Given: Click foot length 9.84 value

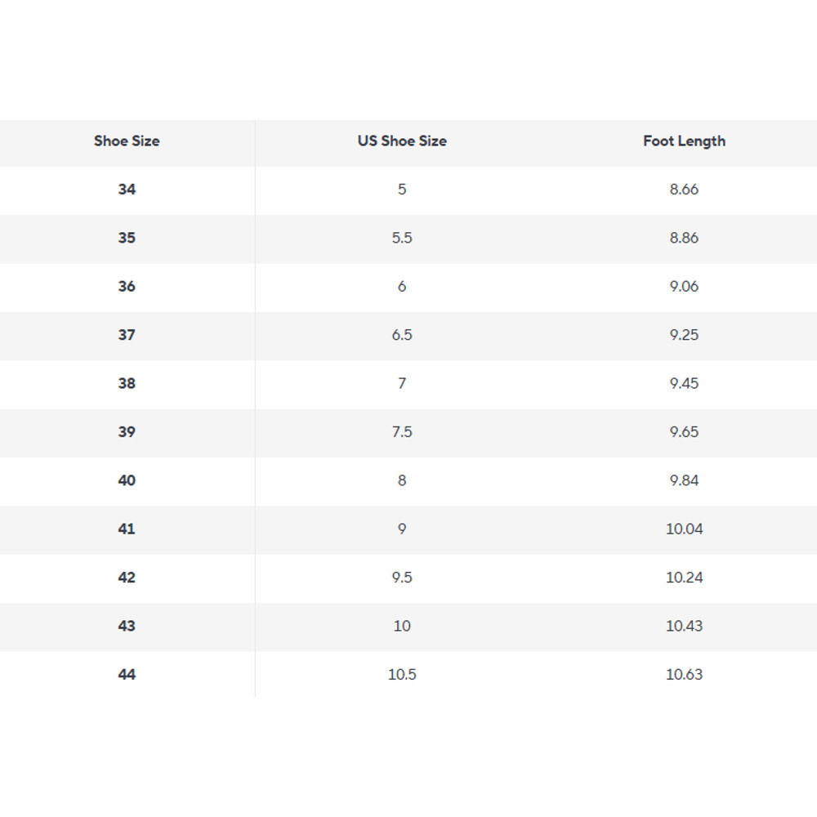Looking at the screenshot, I should 684,480.
